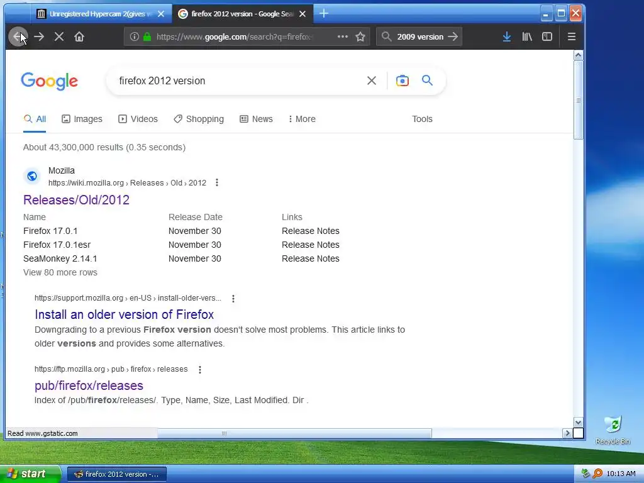Switch to Images results

82,119
